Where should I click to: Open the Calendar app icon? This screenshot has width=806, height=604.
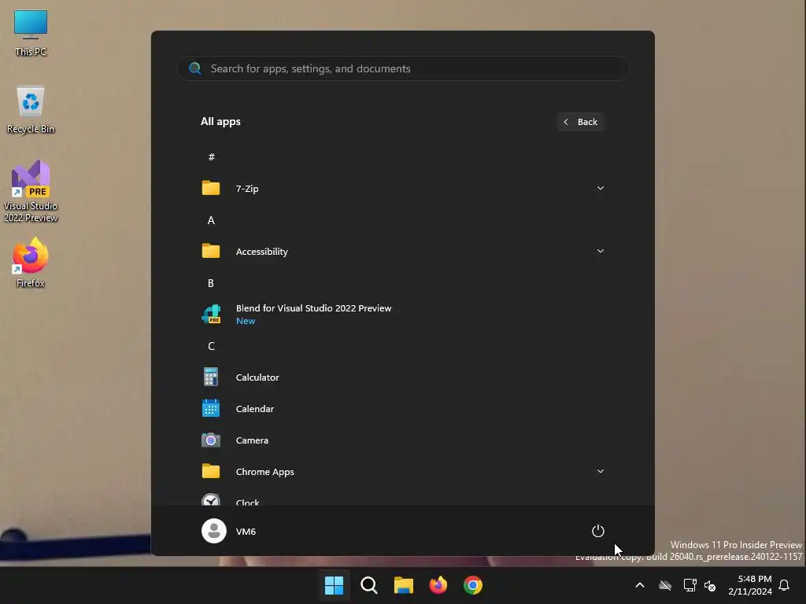coord(211,408)
